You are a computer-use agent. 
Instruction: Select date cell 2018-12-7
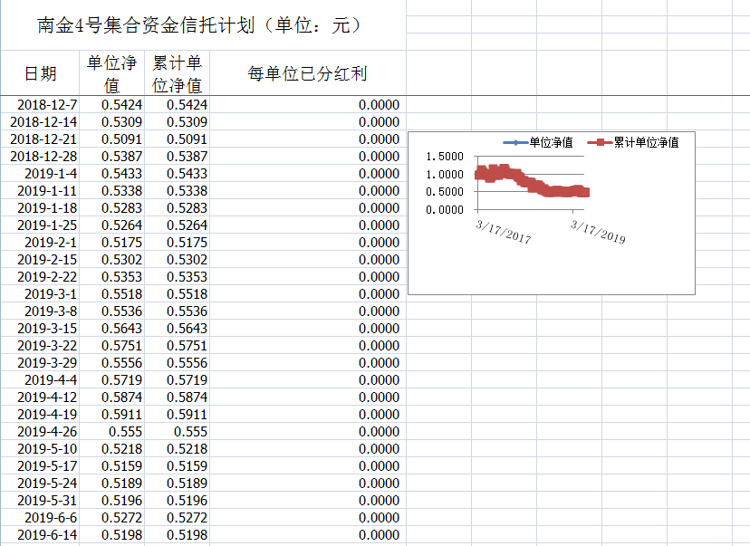click(40, 105)
